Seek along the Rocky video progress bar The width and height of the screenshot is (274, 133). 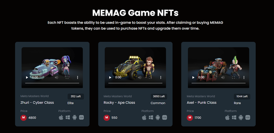pos(135,83)
